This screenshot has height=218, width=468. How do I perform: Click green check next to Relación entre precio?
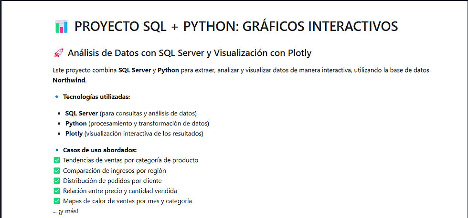coord(57,191)
